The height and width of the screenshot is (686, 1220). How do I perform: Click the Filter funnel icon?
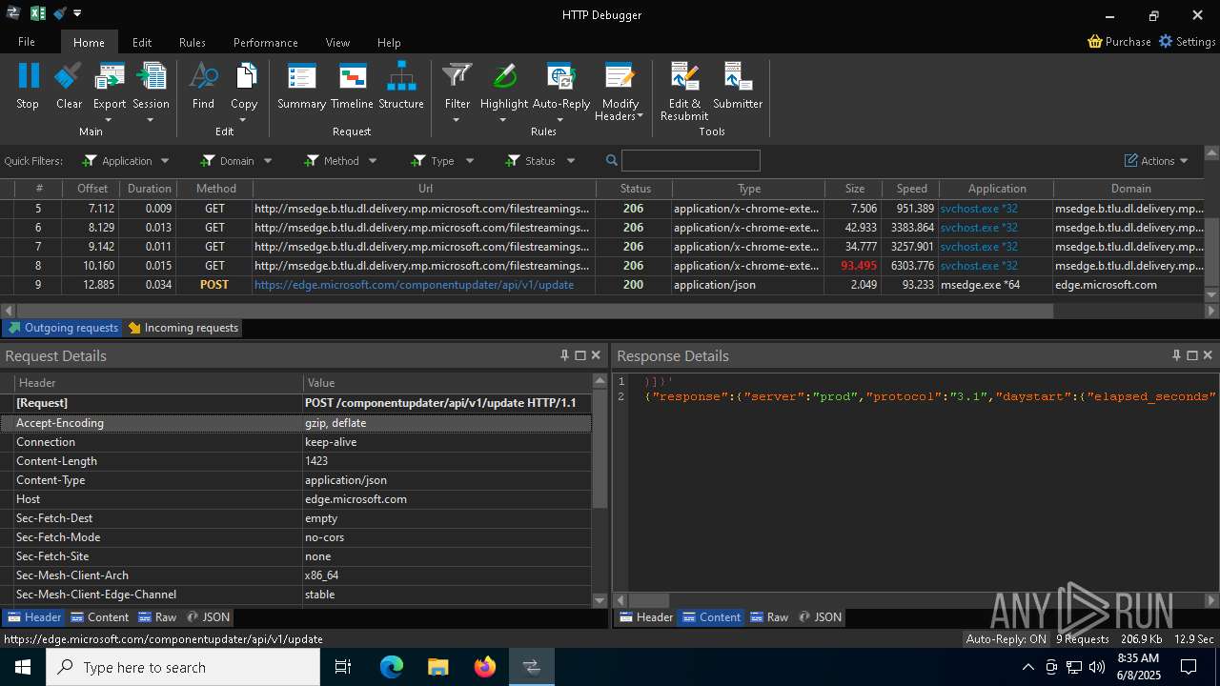pyautogui.click(x=457, y=77)
